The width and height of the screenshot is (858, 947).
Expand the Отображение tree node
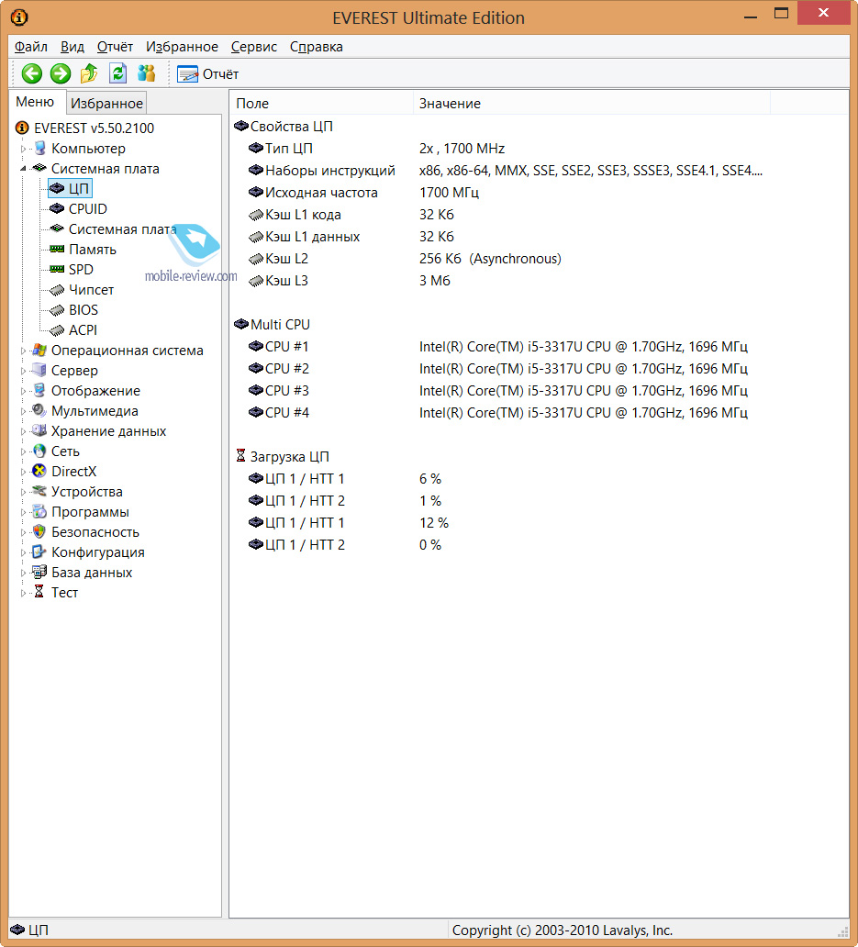[x=23, y=391]
